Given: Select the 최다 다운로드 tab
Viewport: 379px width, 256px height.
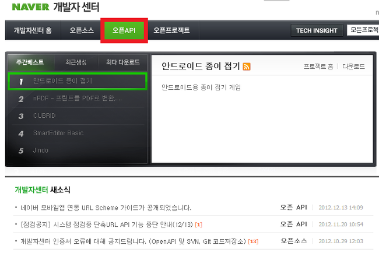Looking at the screenshot, I should click(123, 62).
